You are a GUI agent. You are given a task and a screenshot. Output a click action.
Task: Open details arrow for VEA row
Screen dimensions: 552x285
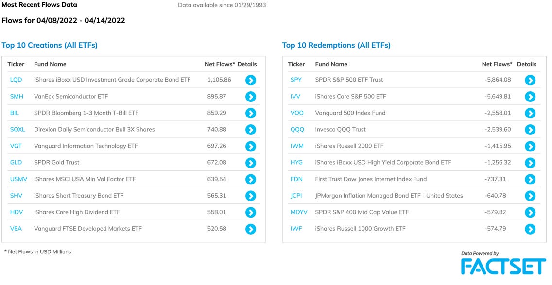[251, 229]
